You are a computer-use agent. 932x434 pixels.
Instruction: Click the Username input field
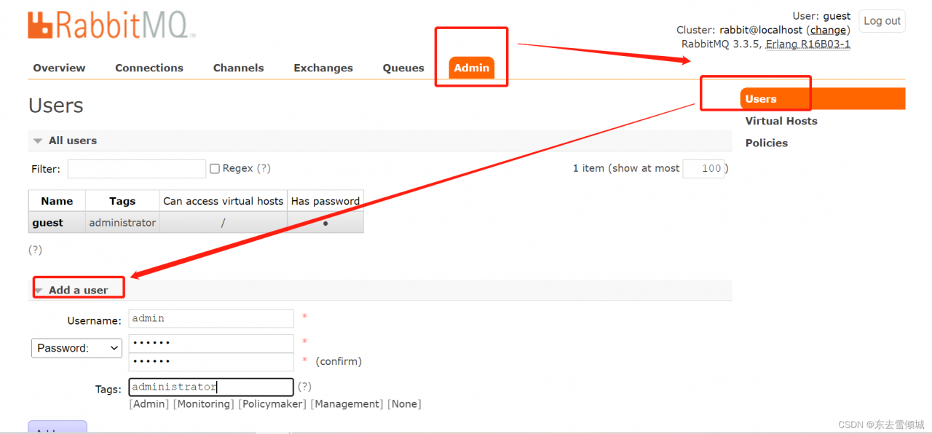click(211, 318)
